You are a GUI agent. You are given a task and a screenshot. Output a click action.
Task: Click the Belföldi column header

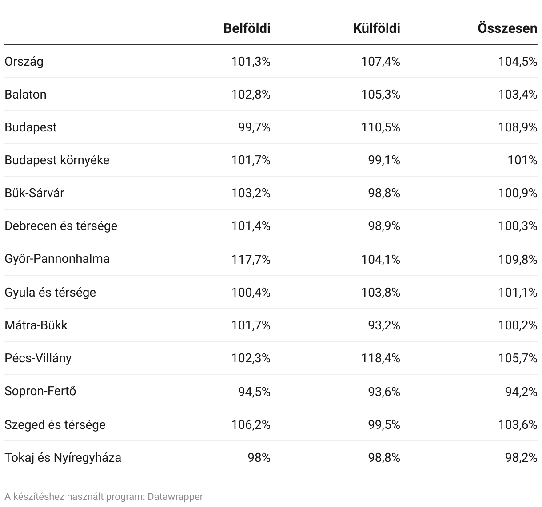coord(247,28)
